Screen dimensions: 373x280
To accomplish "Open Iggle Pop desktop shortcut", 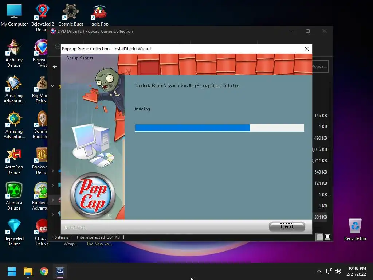I will click(99, 15).
